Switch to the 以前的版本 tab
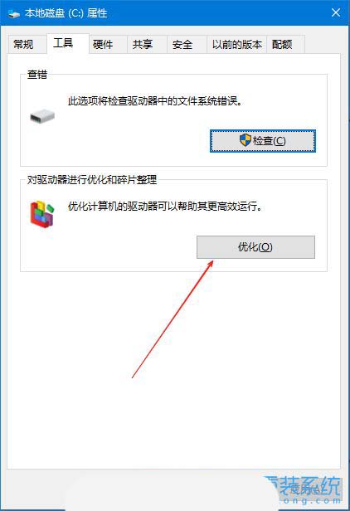 pos(236,44)
